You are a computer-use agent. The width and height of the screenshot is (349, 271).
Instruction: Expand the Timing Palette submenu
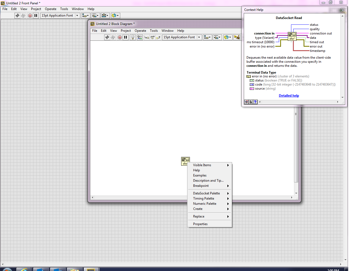[x=210, y=198]
